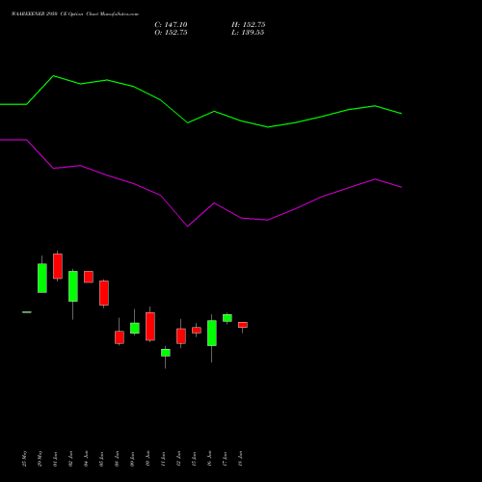Select the green candlestick for 11 Jun
Viewport: 482px width, 482px height.
[166, 353]
